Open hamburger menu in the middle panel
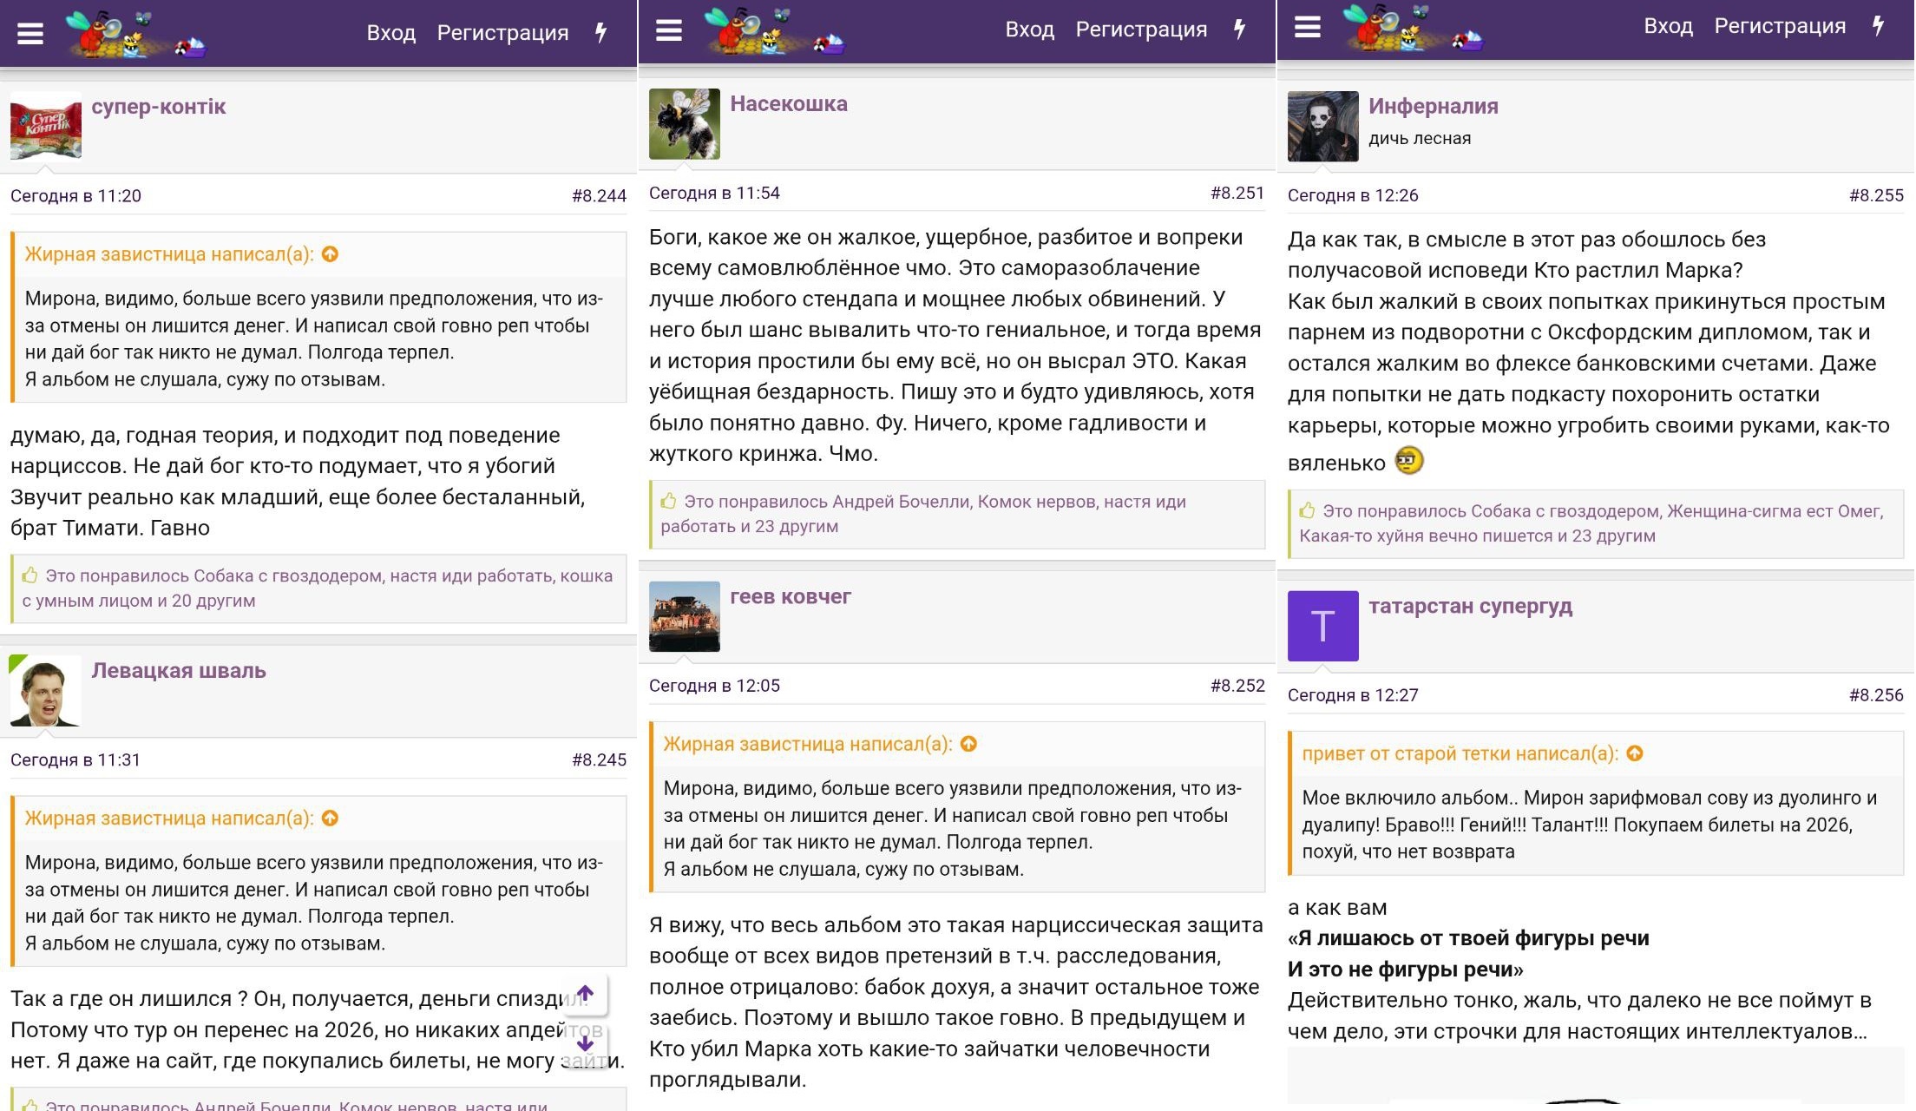 click(x=668, y=30)
